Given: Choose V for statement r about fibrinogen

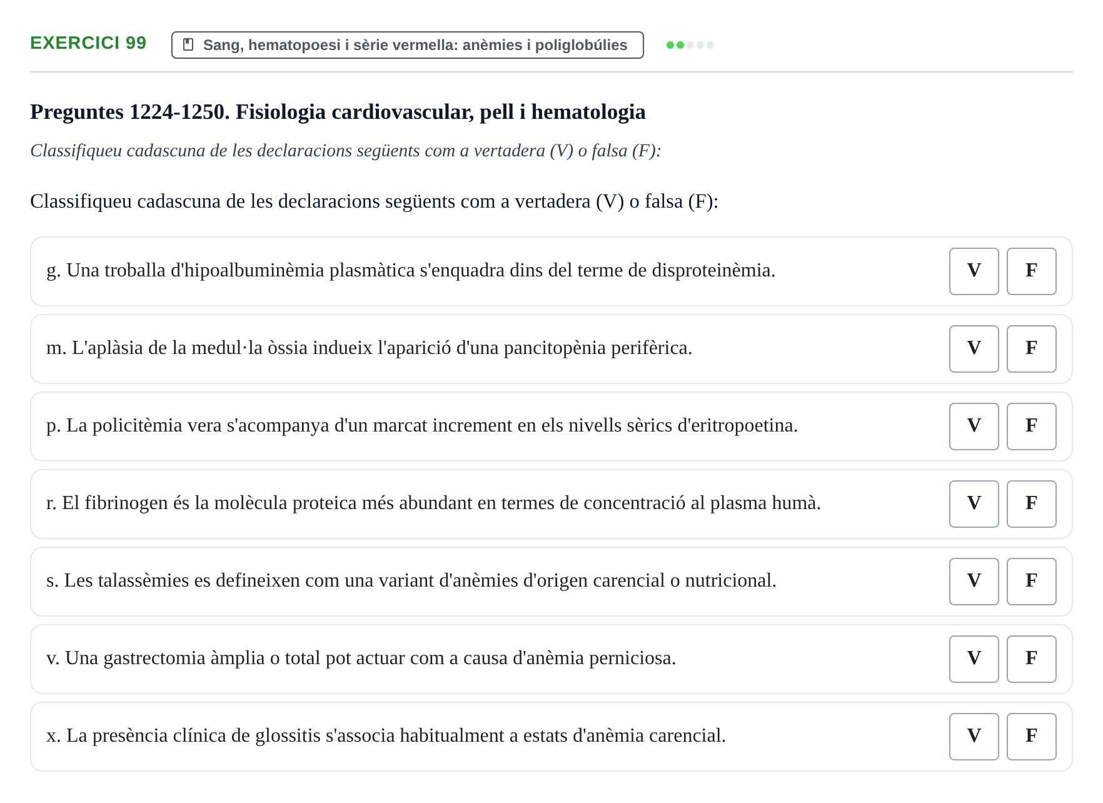Looking at the screenshot, I should pyautogui.click(x=974, y=503).
